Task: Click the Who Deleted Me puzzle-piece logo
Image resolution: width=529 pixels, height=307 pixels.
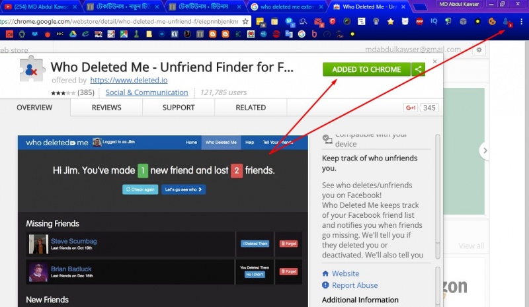Action: point(31,69)
